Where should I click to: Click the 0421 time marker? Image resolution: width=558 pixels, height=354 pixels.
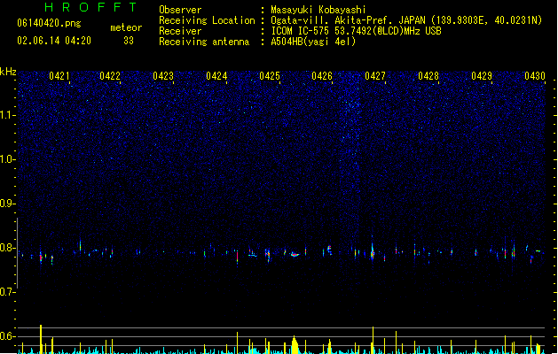(x=59, y=76)
